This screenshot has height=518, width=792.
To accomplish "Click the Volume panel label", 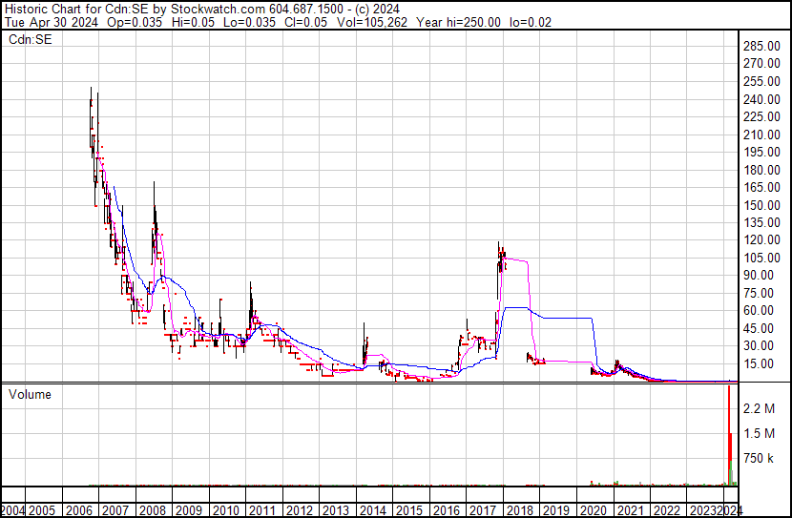I will (30, 394).
